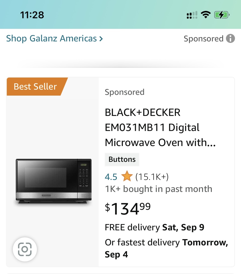This screenshot has width=241, height=274.
Task: Tap the FREE delivery Sat, Sep 9 text
Action: 154,227
